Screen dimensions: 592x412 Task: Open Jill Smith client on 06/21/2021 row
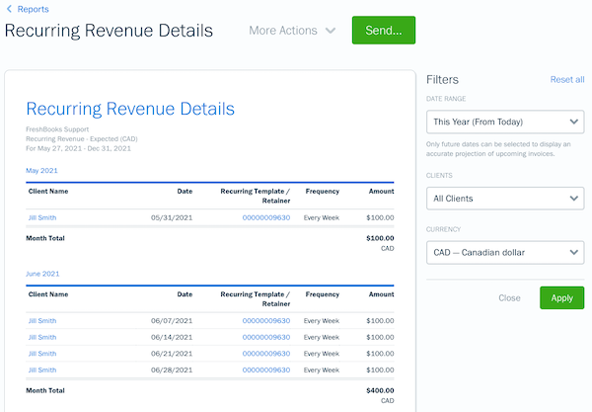click(42, 353)
